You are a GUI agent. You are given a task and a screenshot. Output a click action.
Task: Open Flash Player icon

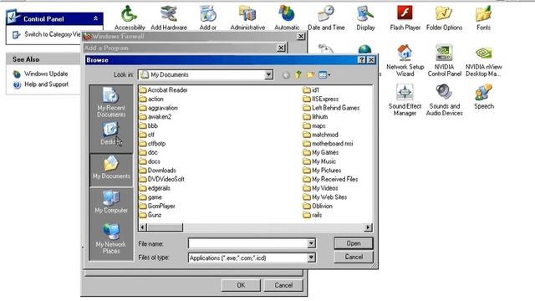pos(405,18)
